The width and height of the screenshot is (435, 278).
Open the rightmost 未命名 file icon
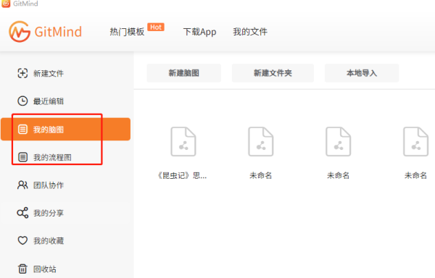[415, 141]
